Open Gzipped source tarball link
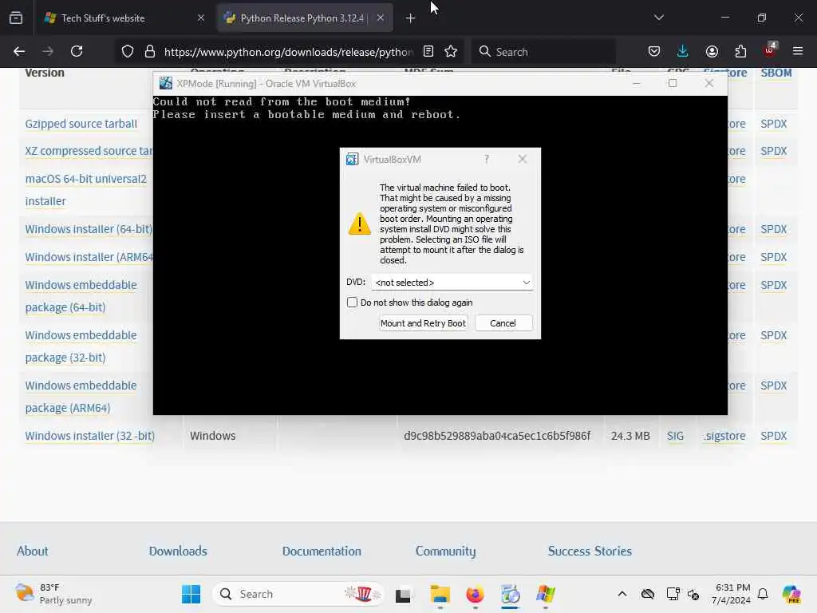 pyautogui.click(x=81, y=124)
